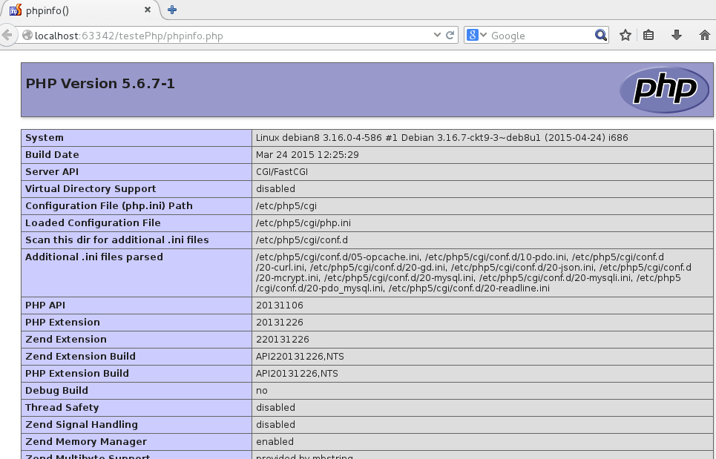Close the phpinfo() tab
This screenshot has height=459, width=716.
[148, 10]
